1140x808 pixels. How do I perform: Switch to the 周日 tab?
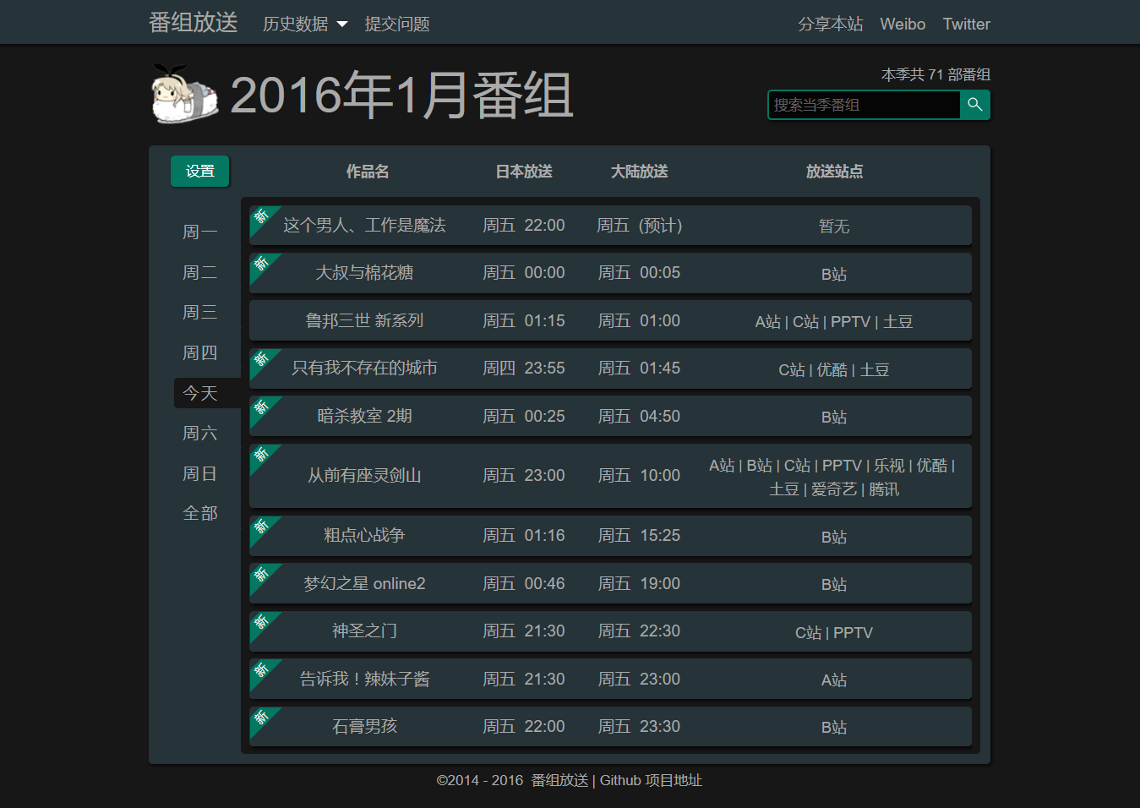click(x=199, y=472)
